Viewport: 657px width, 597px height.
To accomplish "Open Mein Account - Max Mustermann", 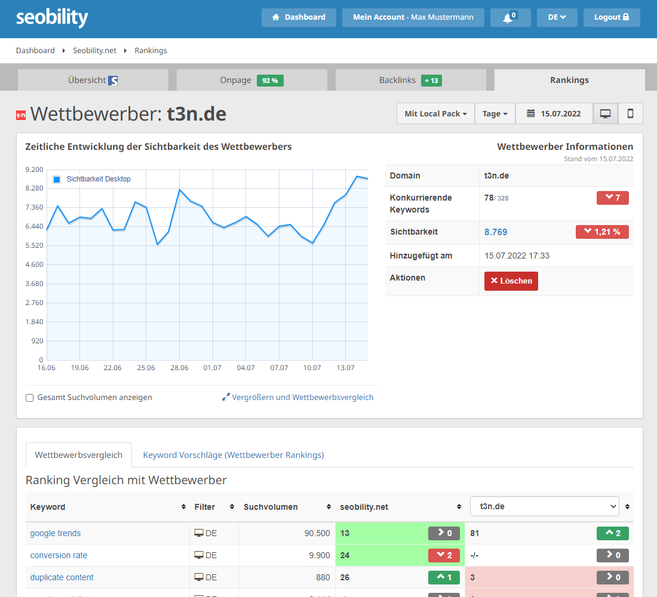I will (x=413, y=17).
